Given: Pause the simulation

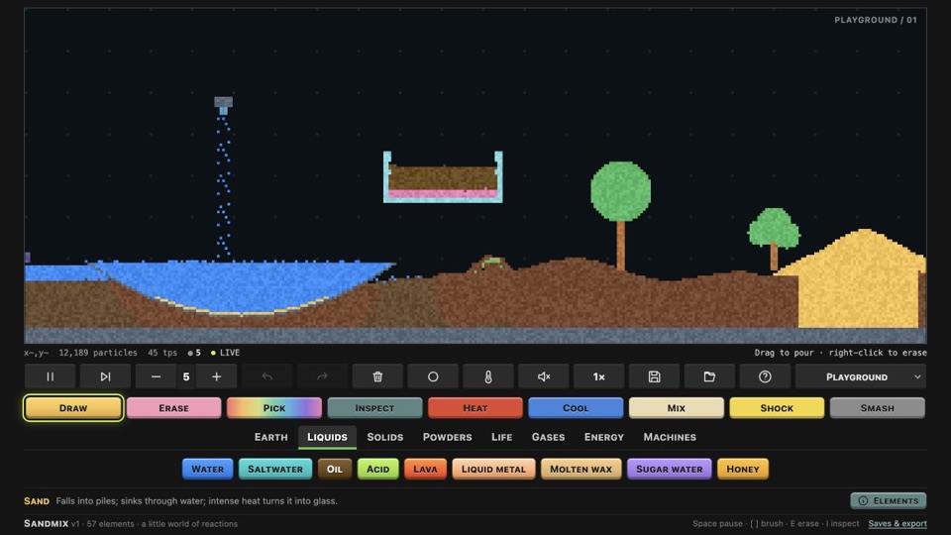Looking at the screenshot, I should 51,376.
